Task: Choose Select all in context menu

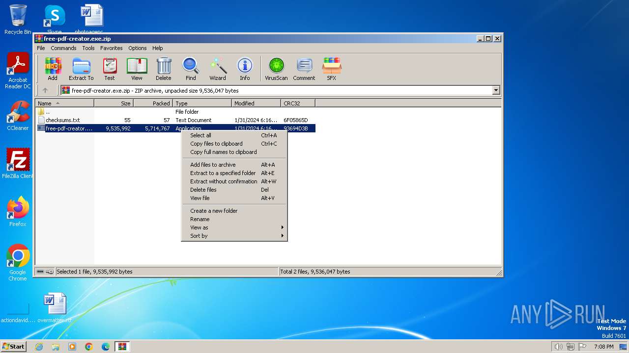Action: point(234,135)
